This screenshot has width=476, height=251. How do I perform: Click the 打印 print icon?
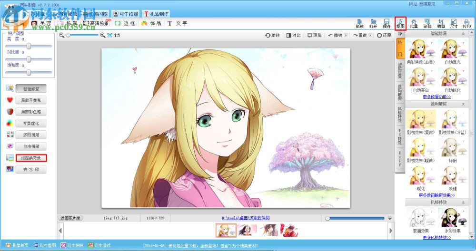[x=467, y=23]
